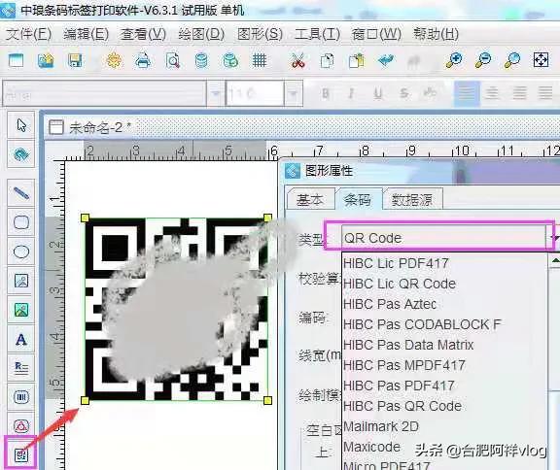This screenshot has width=560, height=470.
Task: Toggle justify text button
Action: [x=545, y=93]
